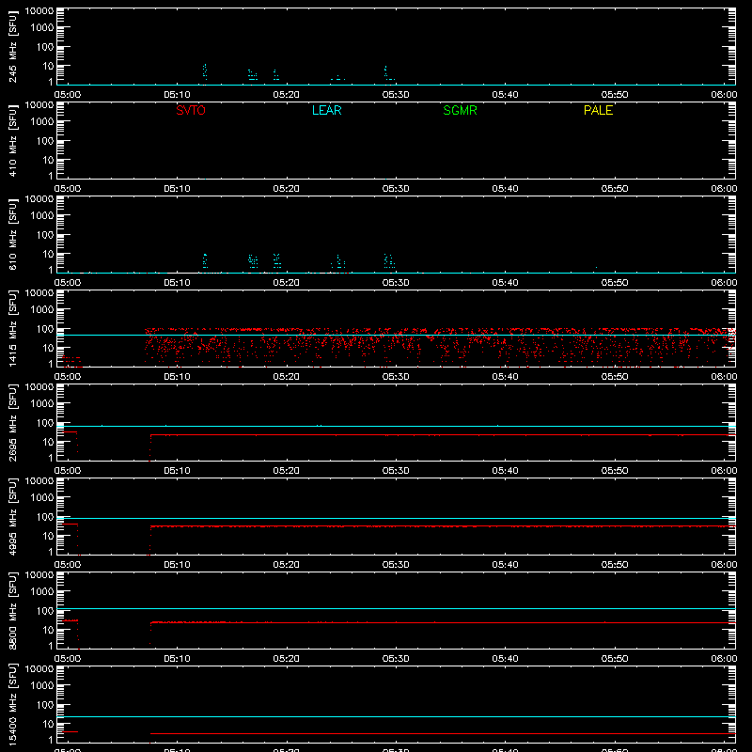
Task: Click 05:20 time label under 2695 MHz plot
Action: [x=287, y=471]
